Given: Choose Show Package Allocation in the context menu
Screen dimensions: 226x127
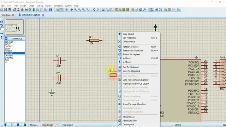Looking at the screenshot, I should click(x=139, y=104).
